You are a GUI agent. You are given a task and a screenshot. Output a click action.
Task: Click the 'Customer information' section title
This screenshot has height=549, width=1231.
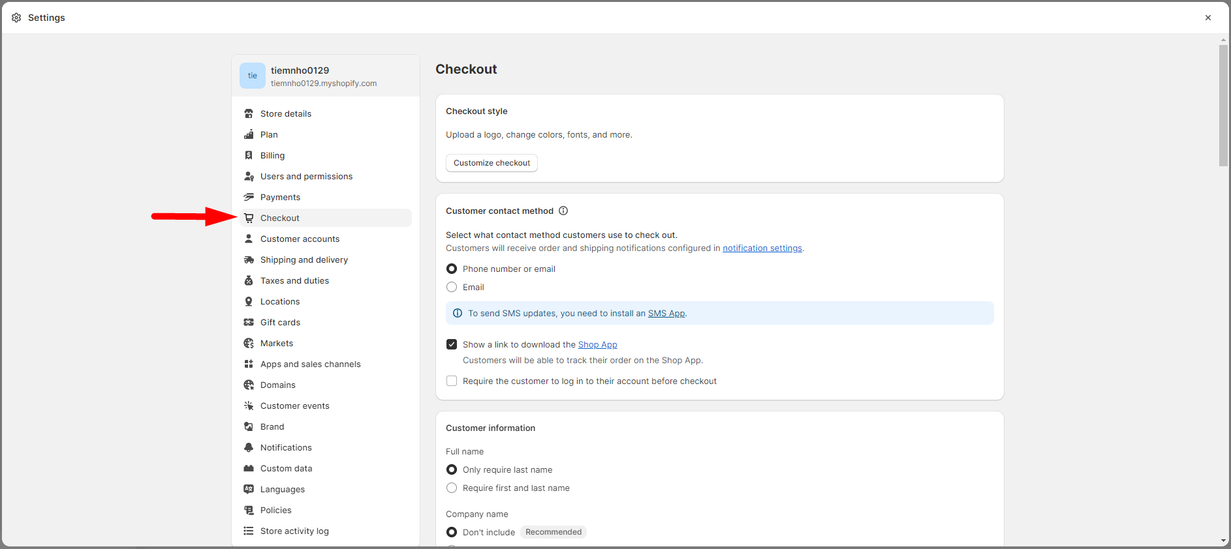click(490, 428)
